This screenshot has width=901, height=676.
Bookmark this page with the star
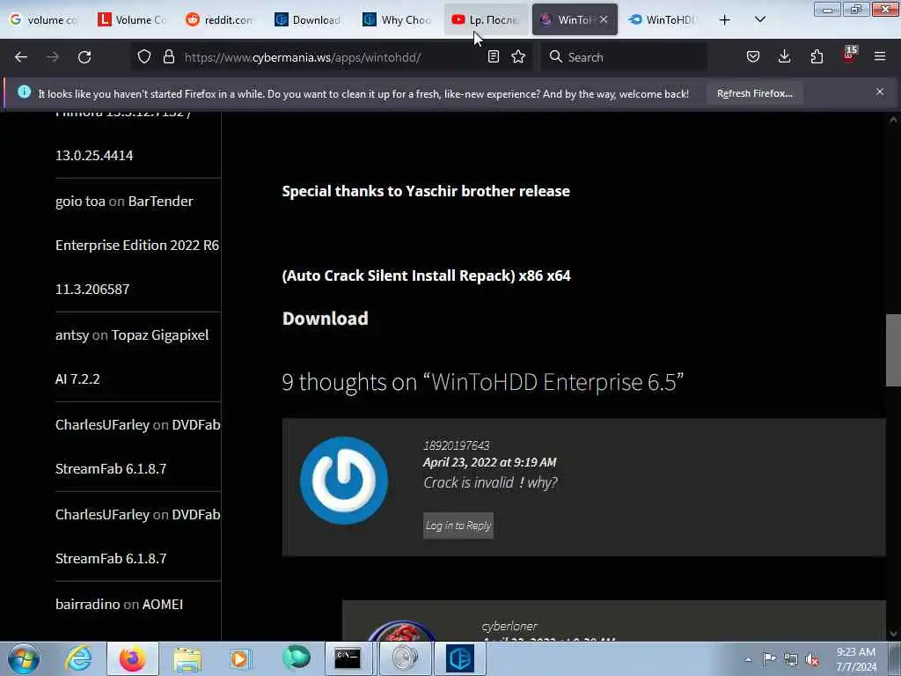pyautogui.click(x=518, y=56)
